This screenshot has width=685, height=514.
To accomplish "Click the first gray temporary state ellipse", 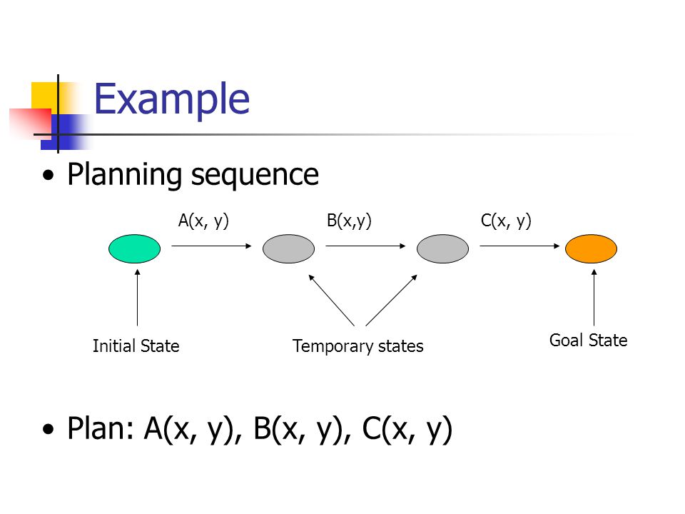I will 288,248.
